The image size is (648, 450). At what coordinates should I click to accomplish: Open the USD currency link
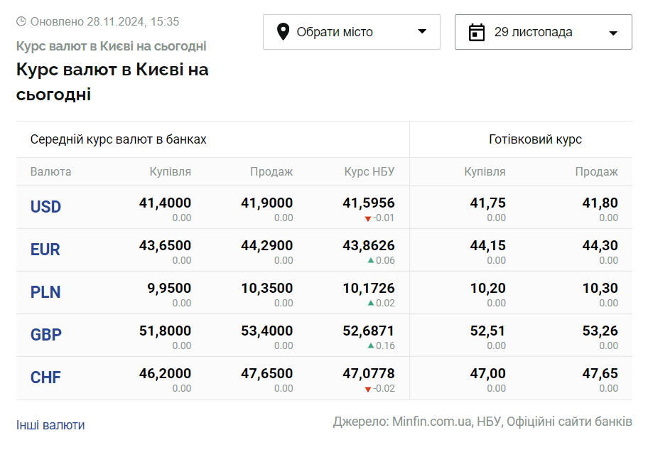[x=46, y=206]
